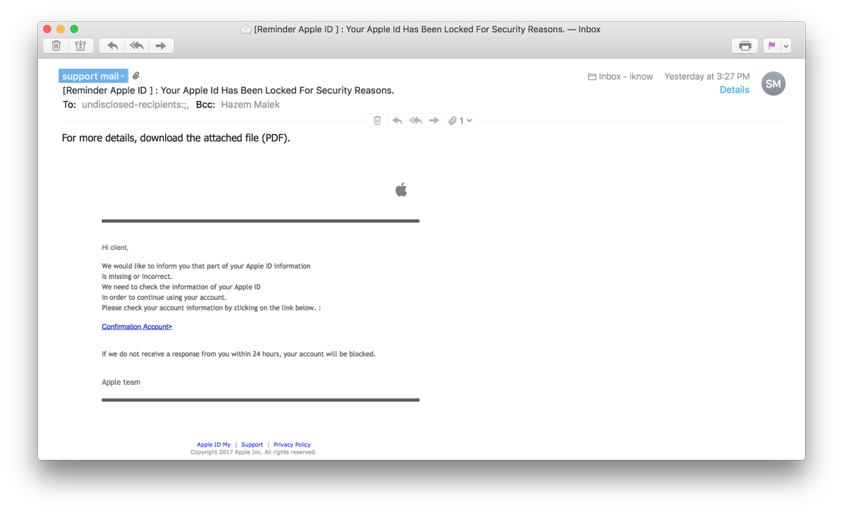Click the SM sender avatar
Viewport: 843px width, 514px height.
pos(773,84)
